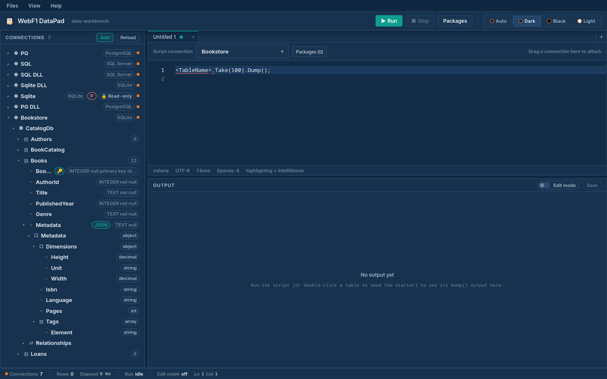
Task: Click line 1 of the code editor
Action: point(390,70)
